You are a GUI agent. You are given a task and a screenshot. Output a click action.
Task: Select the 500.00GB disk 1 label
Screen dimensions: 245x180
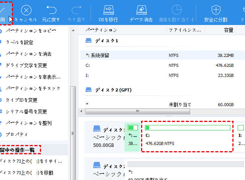(x=104, y=145)
